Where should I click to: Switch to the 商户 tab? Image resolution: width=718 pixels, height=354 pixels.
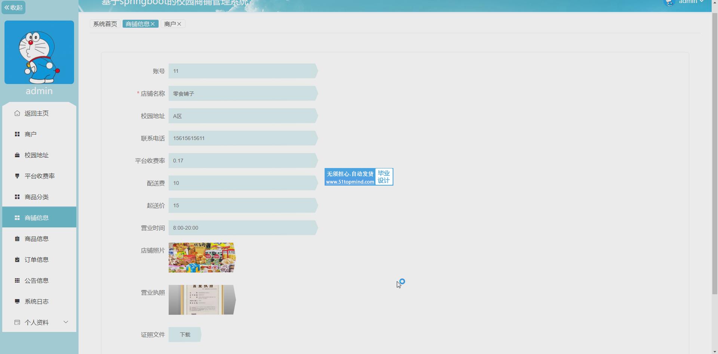coord(170,24)
